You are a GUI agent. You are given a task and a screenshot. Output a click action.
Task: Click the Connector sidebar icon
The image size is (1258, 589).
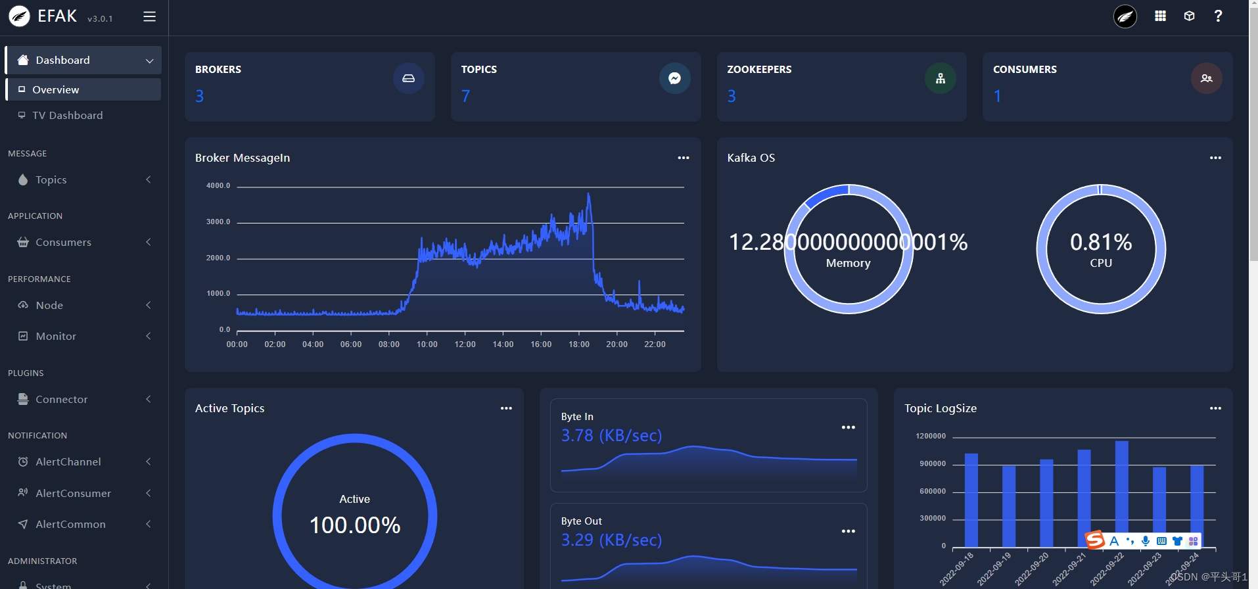[x=23, y=399]
